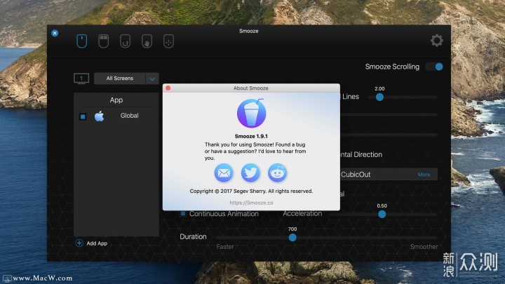The image size is (505, 284).
Task: Adjust the Acceleration slider knob at 0.50
Action: click(x=382, y=214)
